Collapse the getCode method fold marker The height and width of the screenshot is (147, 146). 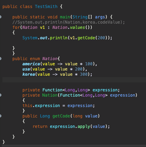tap(0, 116)
